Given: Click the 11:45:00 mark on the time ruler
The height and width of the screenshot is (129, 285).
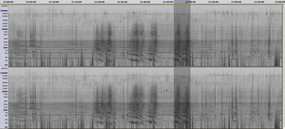Looking at the screenshot, I should (213, 2).
